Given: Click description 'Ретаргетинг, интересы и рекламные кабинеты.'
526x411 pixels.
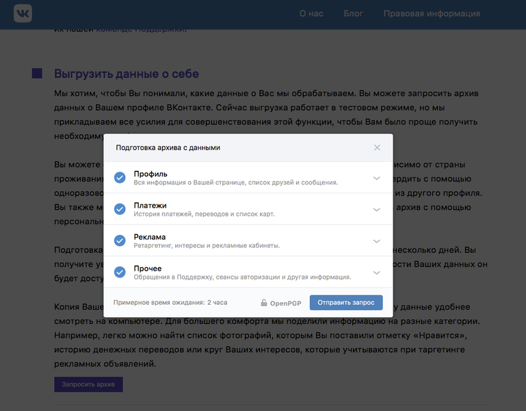Looking at the screenshot, I should click(x=207, y=246).
